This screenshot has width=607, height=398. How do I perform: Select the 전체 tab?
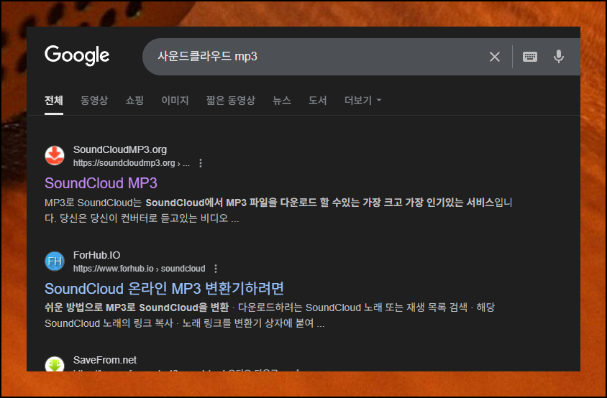click(x=54, y=101)
